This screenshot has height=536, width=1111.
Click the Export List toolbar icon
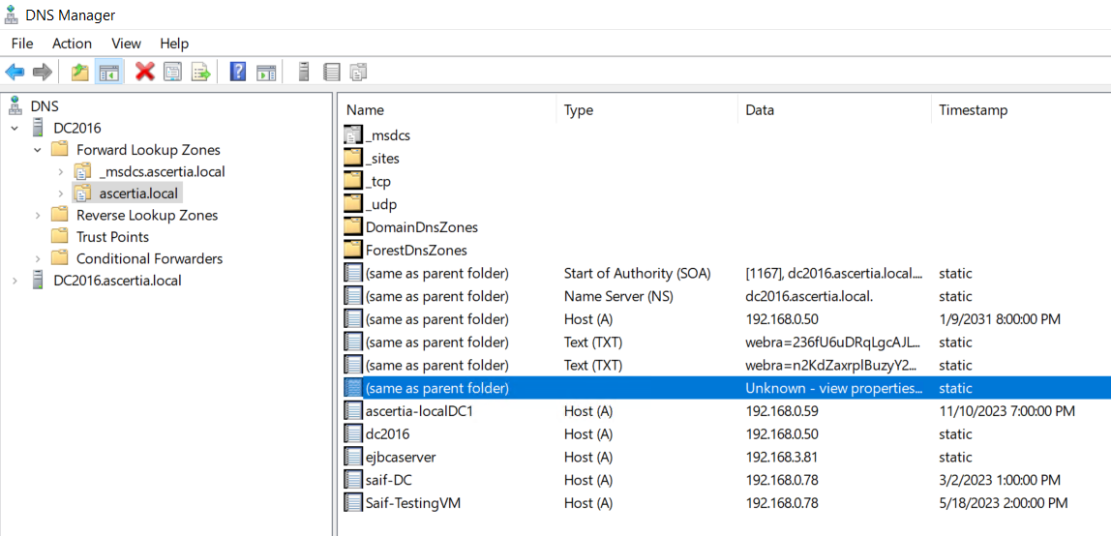tap(200, 72)
